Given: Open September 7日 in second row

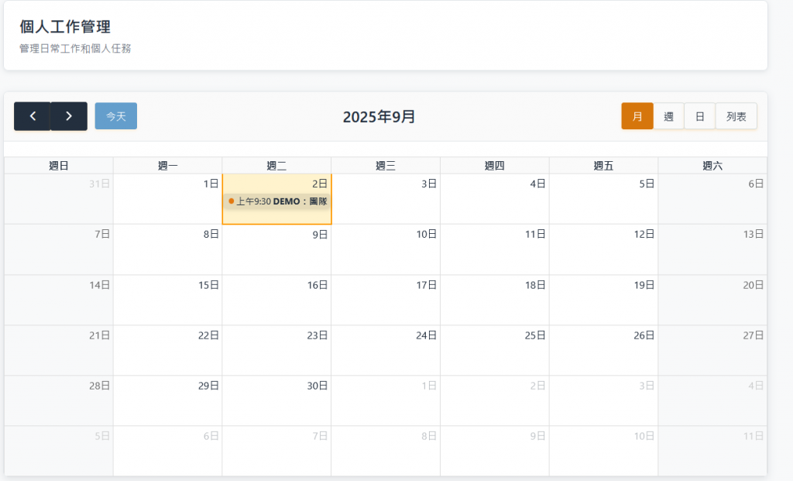Looking at the screenshot, I should coord(102,234).
